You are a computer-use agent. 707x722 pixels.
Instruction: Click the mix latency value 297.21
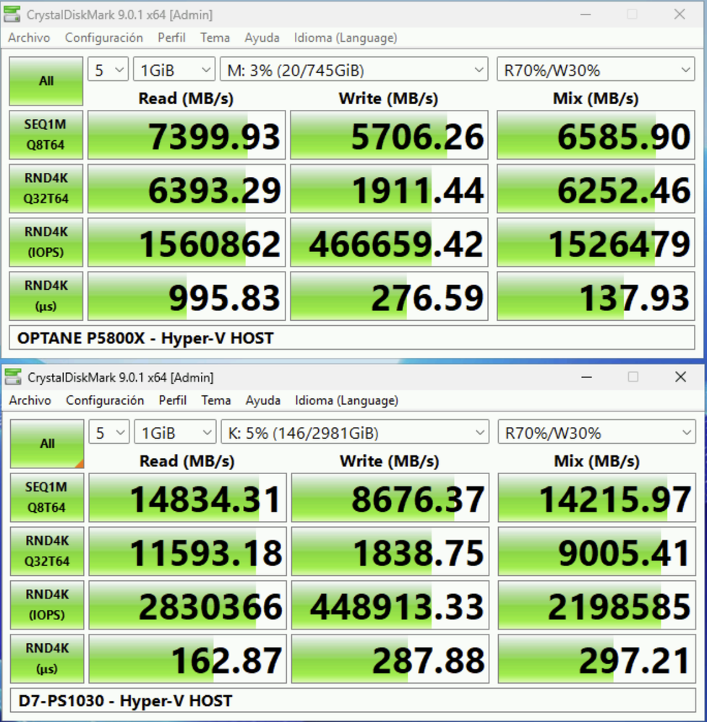pyautogui.click(x=596, y=658)
